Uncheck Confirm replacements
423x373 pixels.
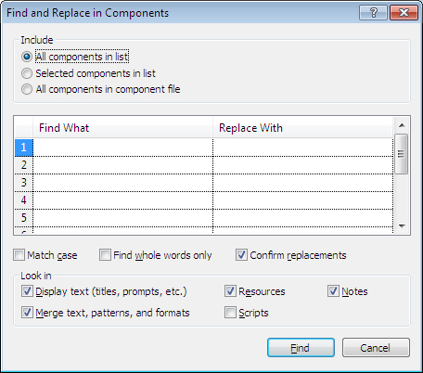coord(241,255)
